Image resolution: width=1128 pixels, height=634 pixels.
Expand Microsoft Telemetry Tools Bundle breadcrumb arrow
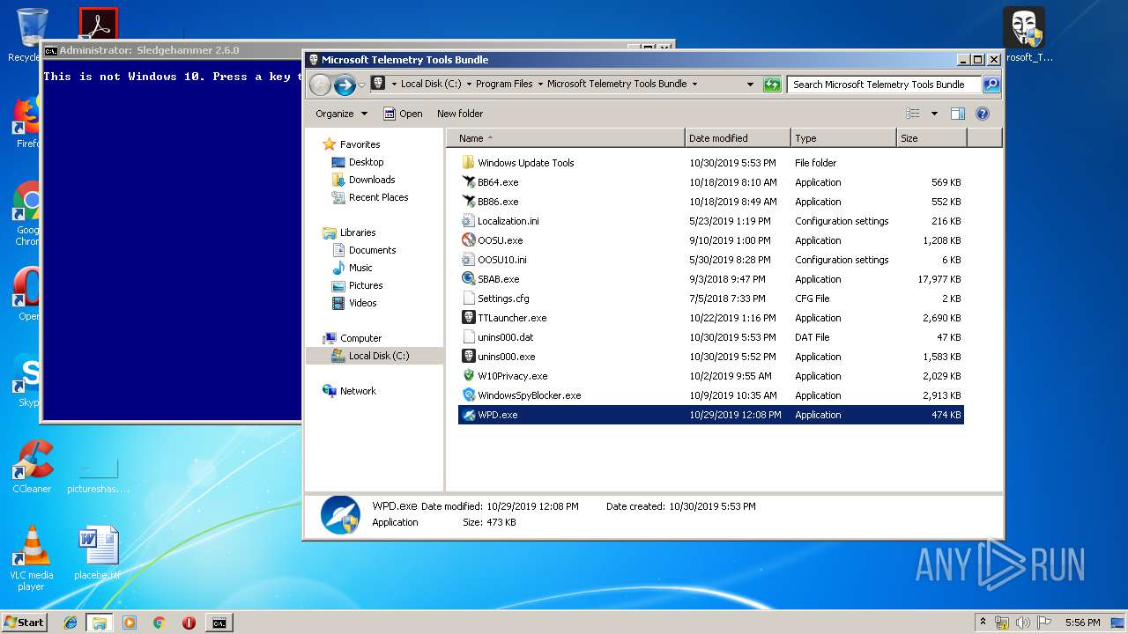tap(694, 85)
